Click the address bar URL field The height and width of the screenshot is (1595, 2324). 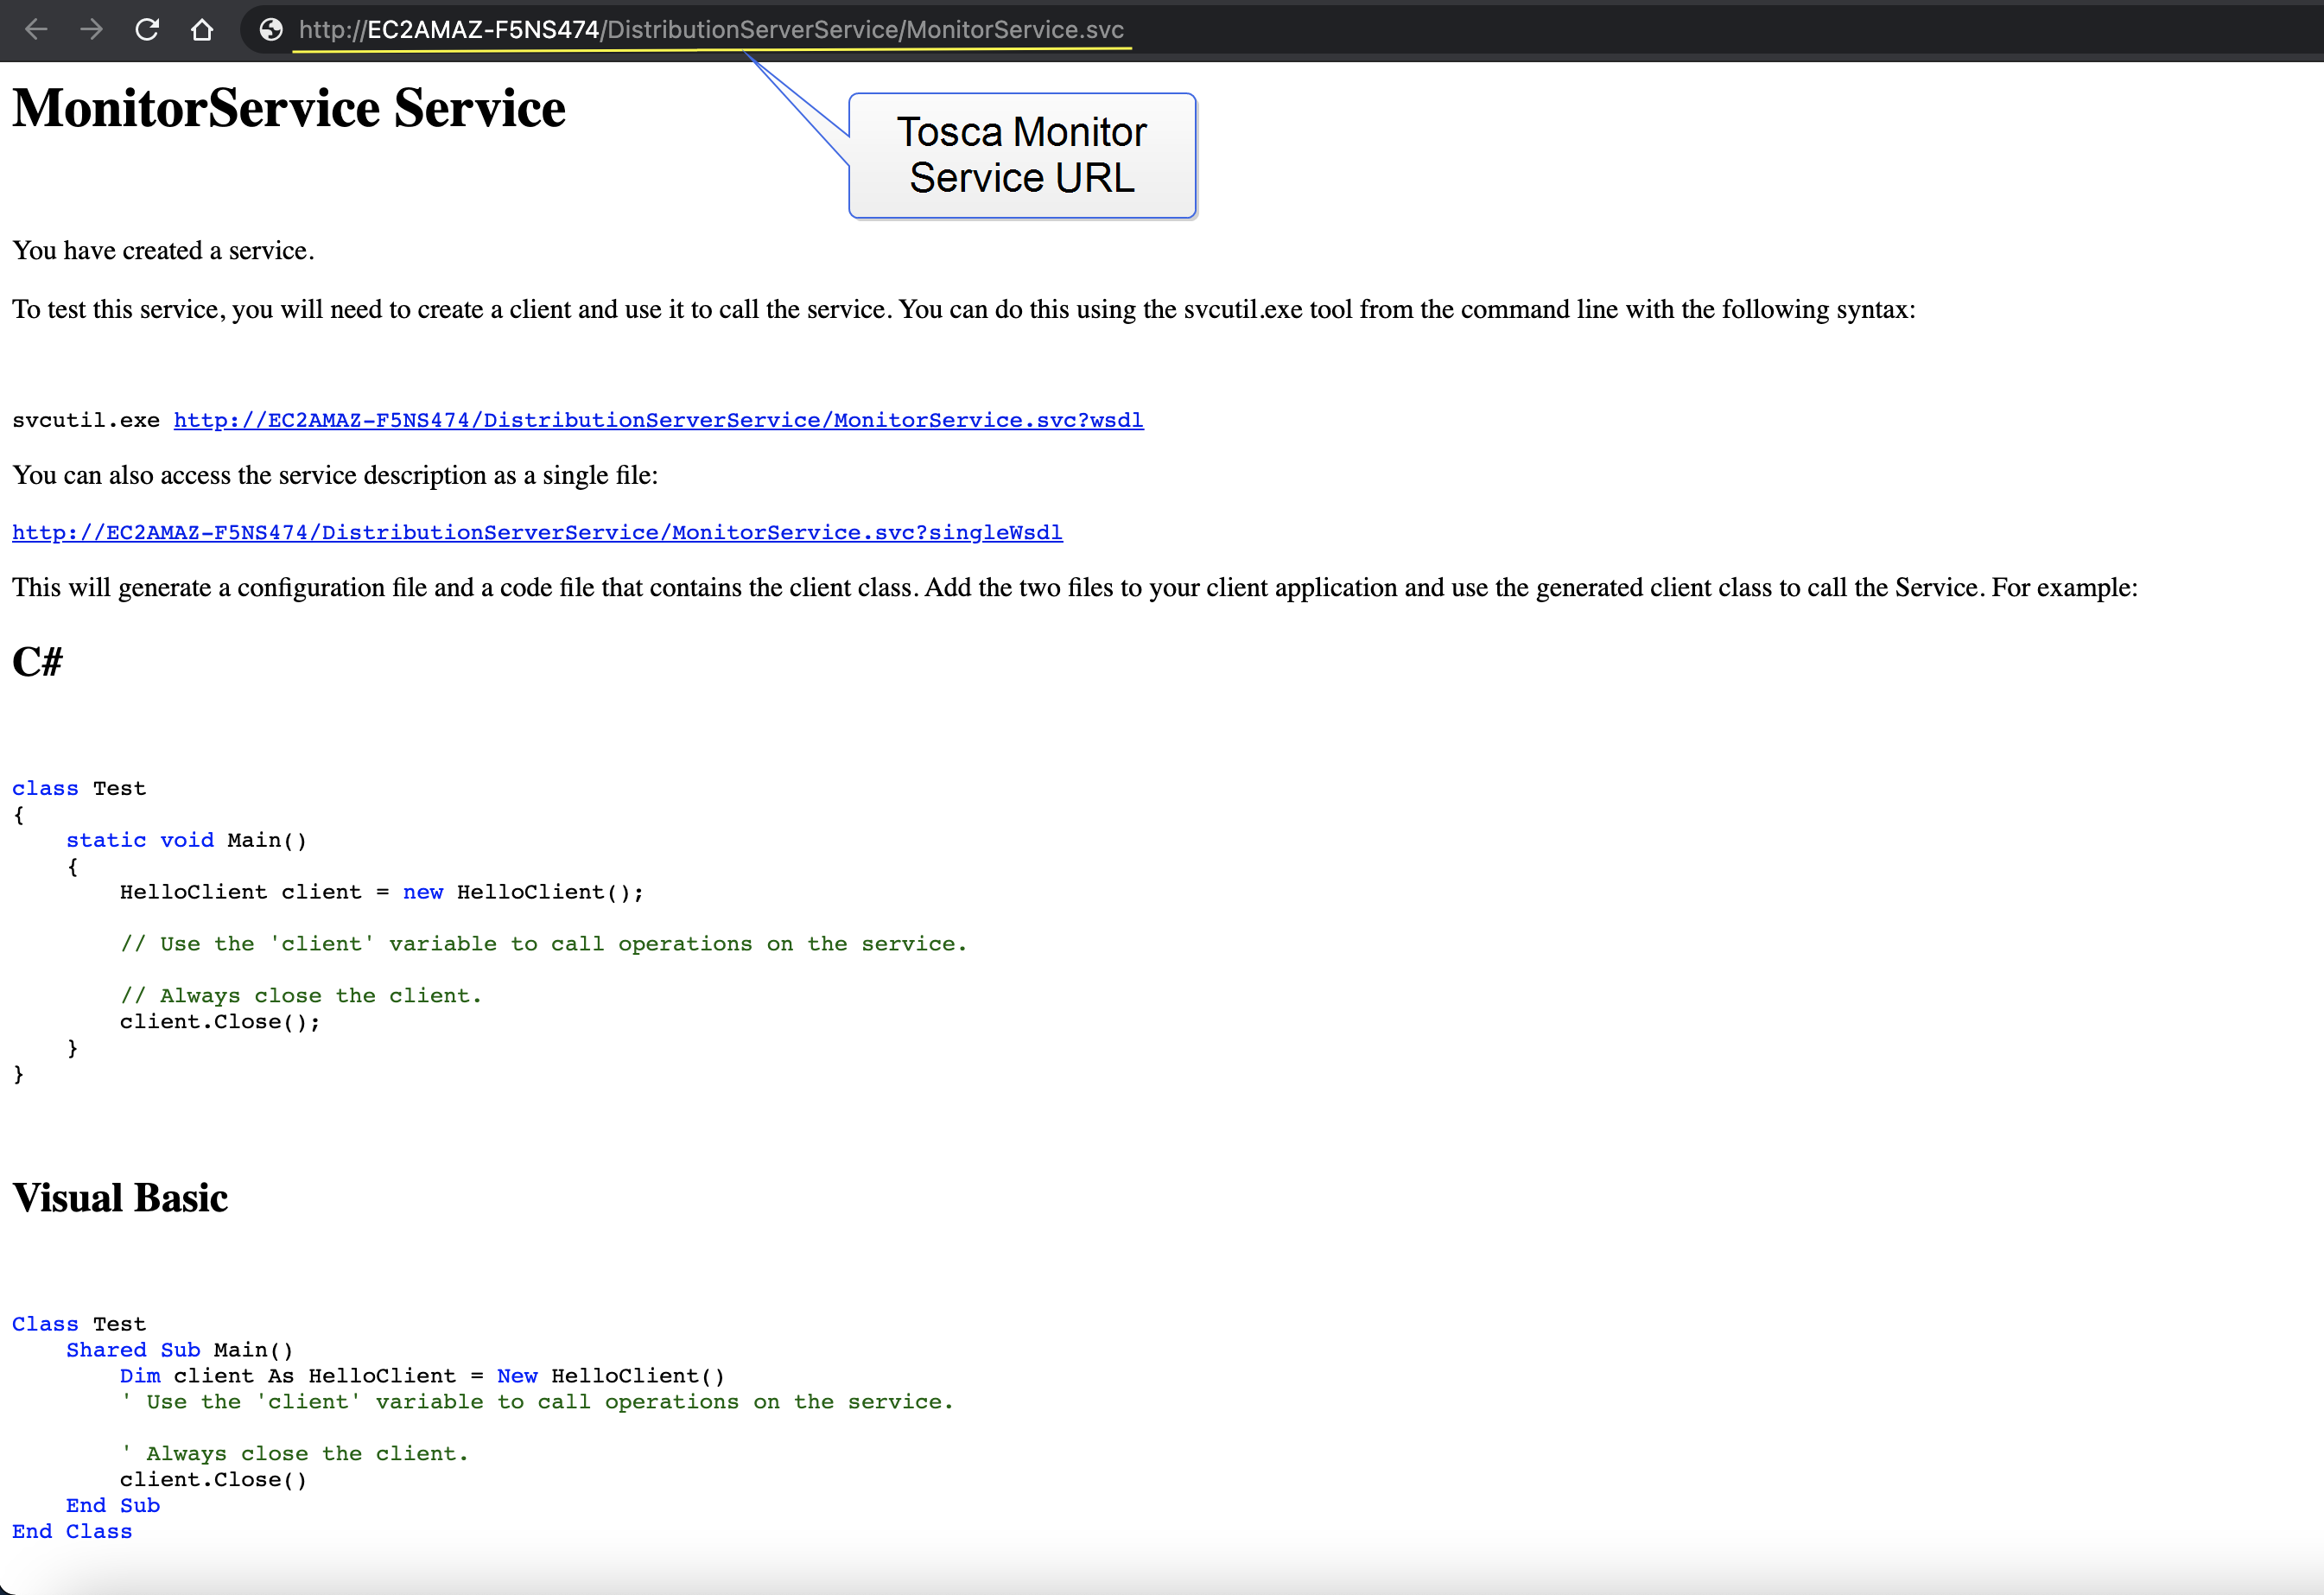click(x=710, y=30)
